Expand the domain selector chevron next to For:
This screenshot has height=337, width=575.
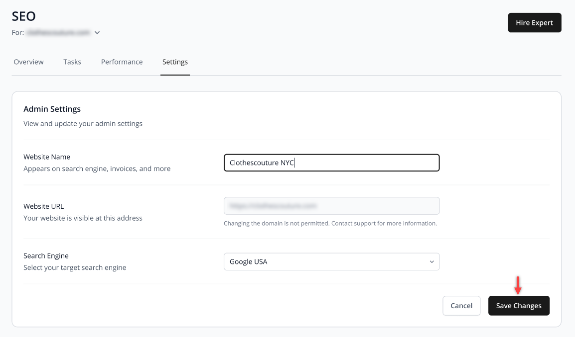[97, 33]
